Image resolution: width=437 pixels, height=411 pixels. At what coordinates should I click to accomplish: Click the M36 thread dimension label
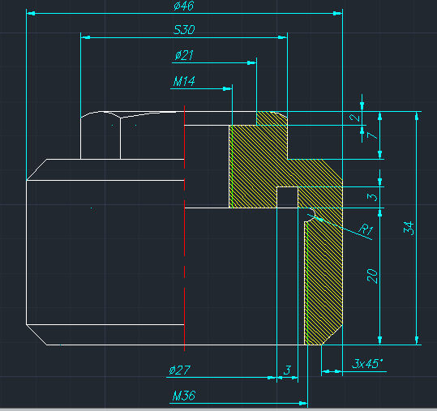click(184, 396)
